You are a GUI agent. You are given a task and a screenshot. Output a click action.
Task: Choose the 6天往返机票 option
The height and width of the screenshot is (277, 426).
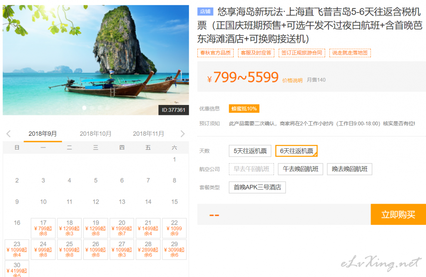coord(296,151)
